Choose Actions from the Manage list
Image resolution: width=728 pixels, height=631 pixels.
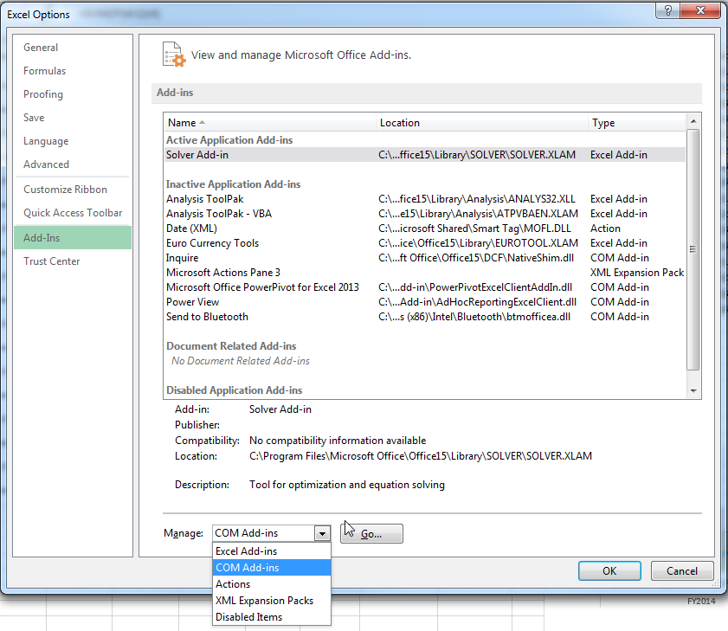272,584
